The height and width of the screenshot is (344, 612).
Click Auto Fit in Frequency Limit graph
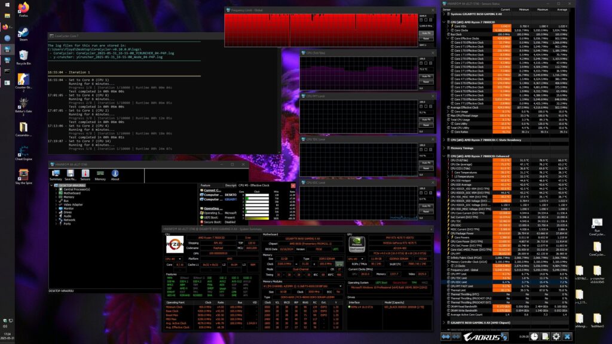pos(426,33)
